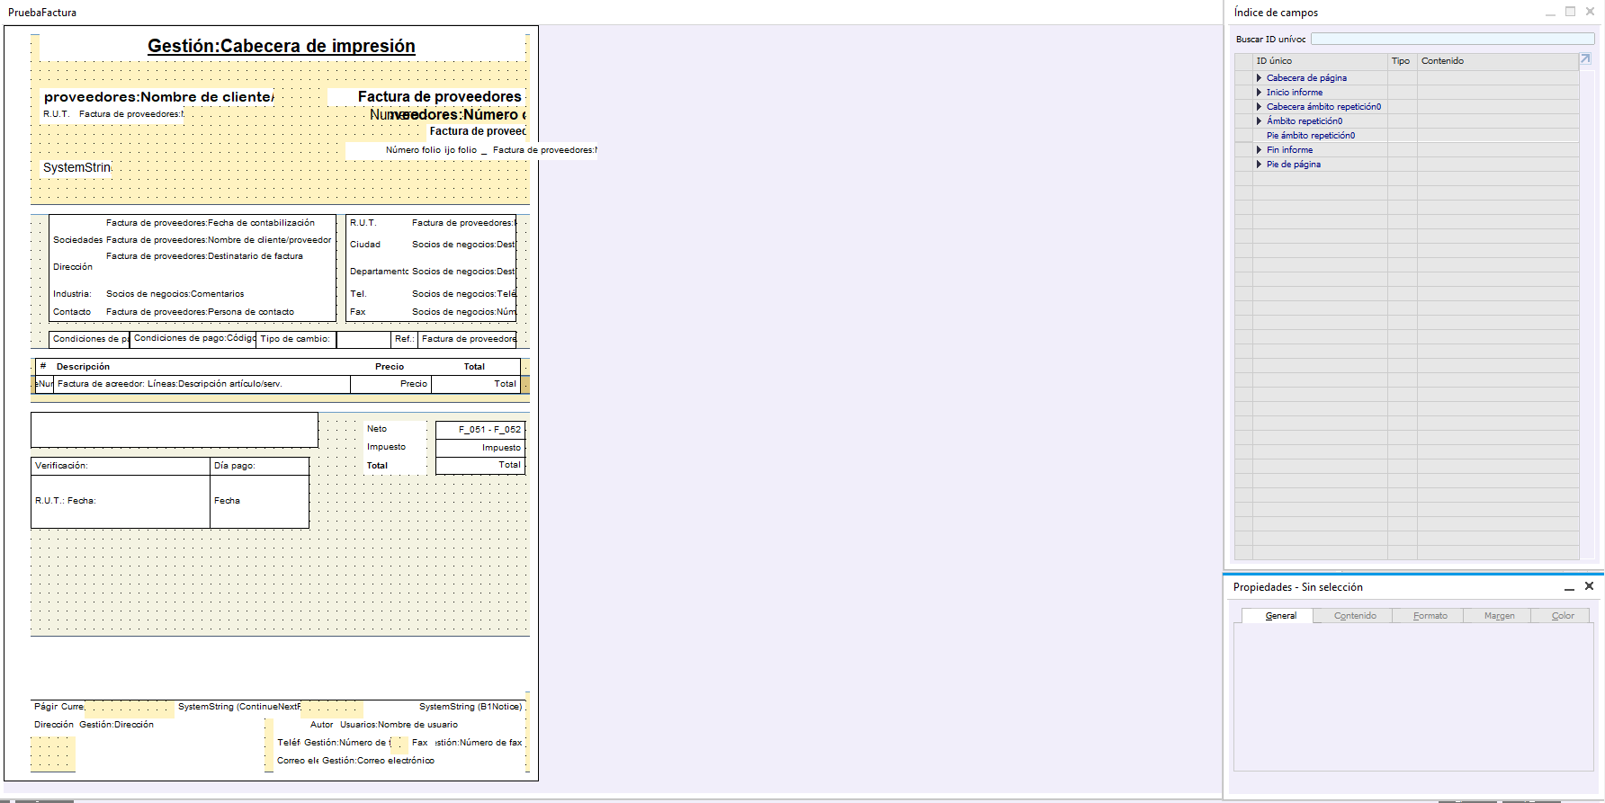
Task: Switch to the Color properties tab
Action: point(1562,616)
